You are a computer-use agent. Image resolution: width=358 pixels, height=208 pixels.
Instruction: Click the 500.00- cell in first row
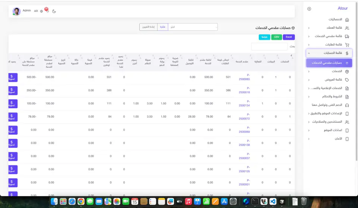coord(31,77)
